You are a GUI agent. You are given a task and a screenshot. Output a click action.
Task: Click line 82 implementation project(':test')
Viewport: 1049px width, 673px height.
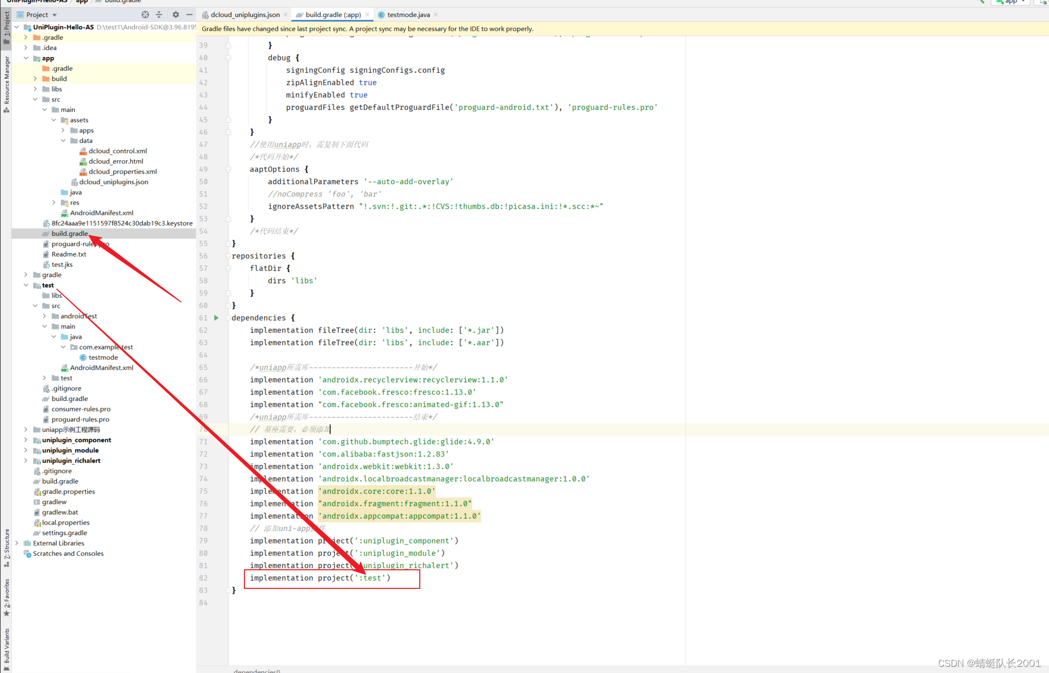[320, 578]
